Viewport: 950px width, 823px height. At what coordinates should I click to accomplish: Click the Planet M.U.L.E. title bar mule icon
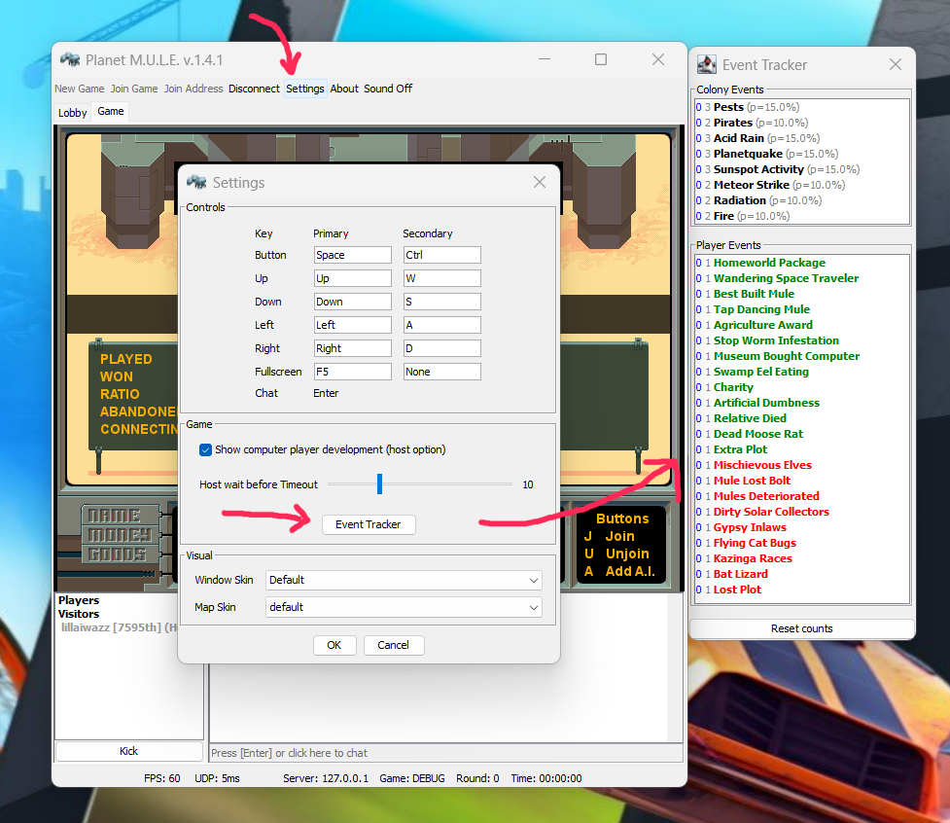click(70, 59)
